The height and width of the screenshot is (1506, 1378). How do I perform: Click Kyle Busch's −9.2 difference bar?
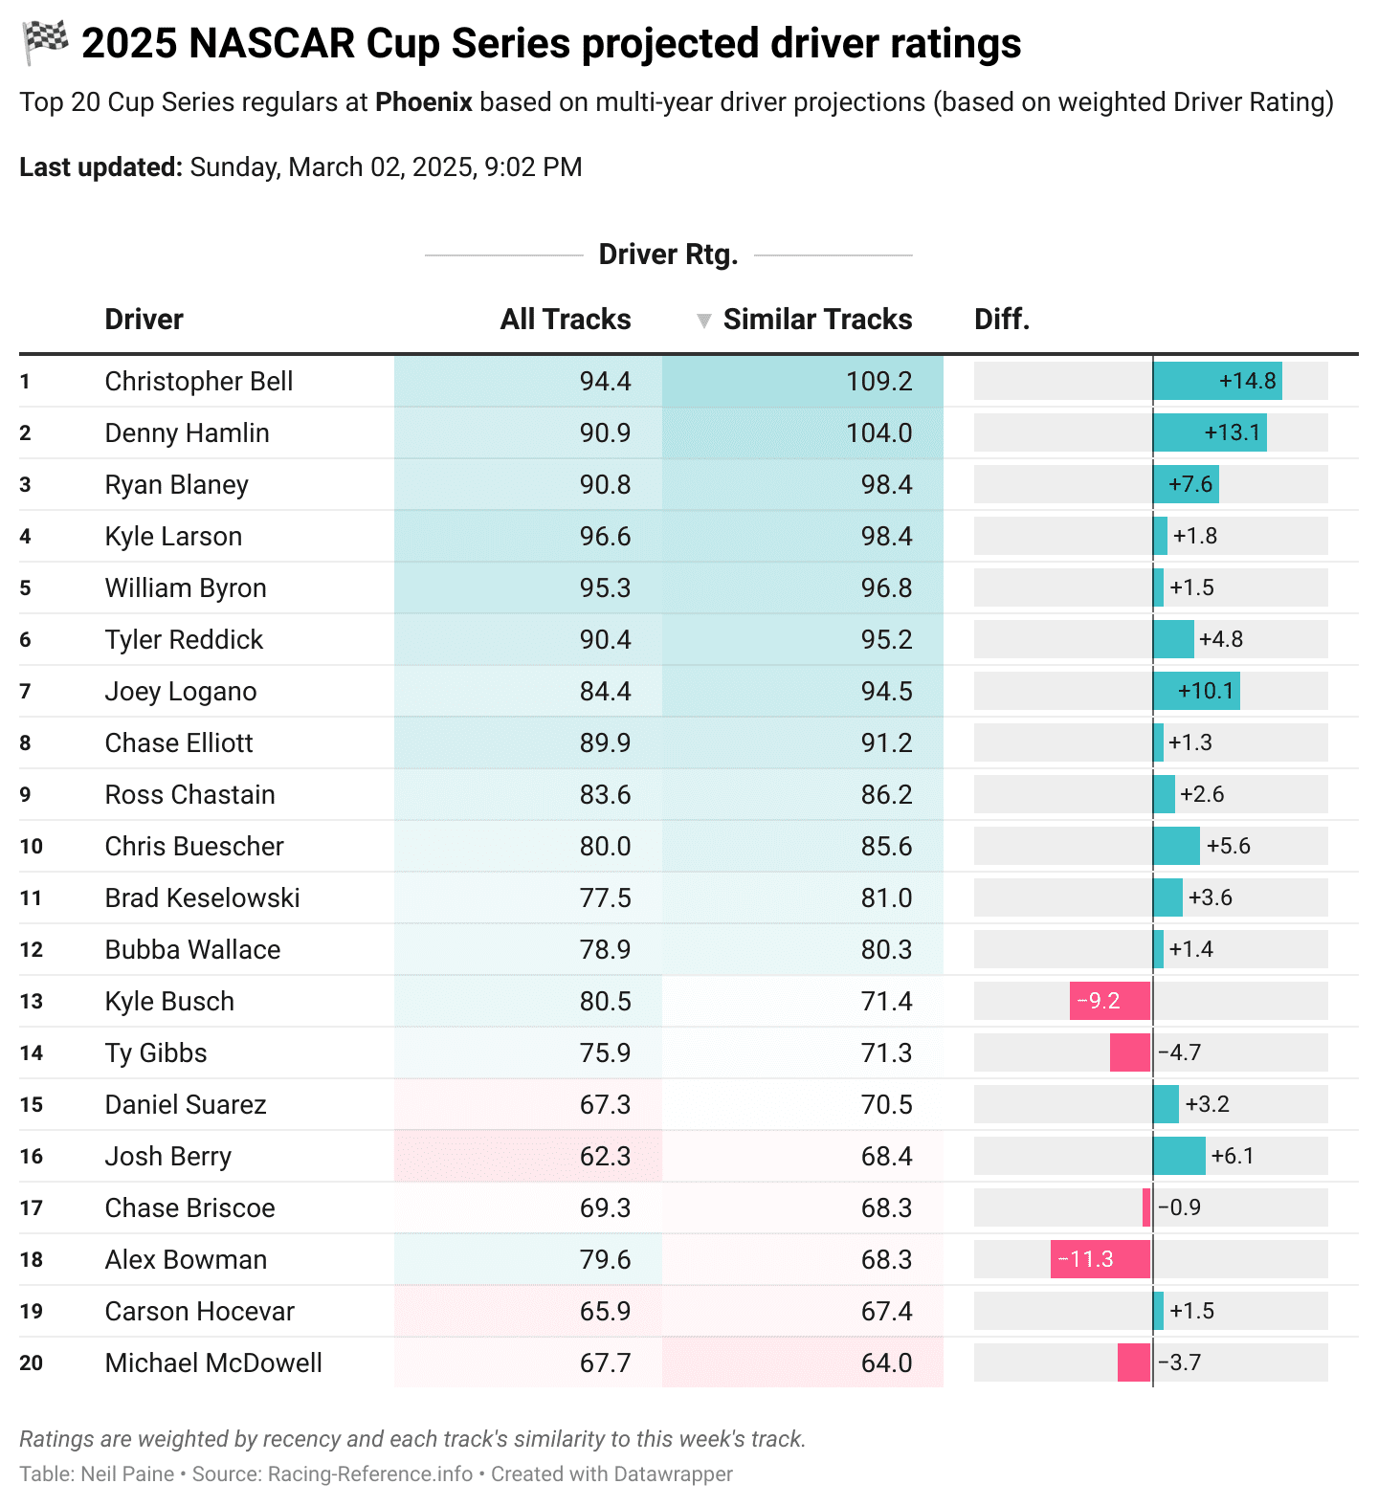click(1109, 1001)
